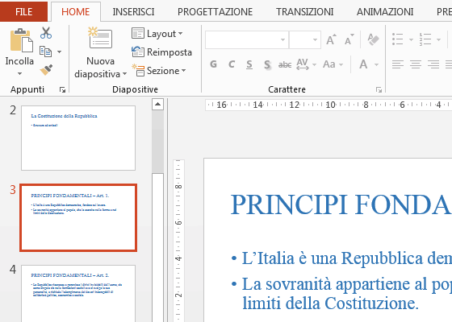The width and height of the screenshot is (452, 322).
Task: Open the Appunti dialog launcher
Action: 62,90
